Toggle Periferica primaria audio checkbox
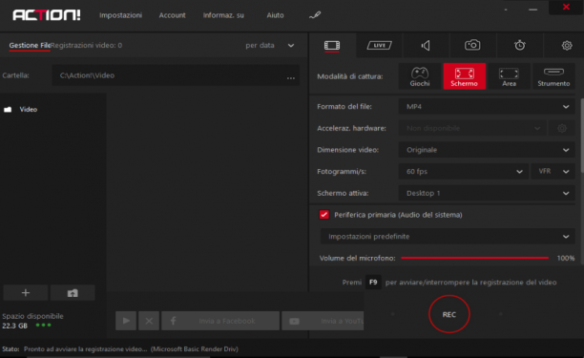 324,215
